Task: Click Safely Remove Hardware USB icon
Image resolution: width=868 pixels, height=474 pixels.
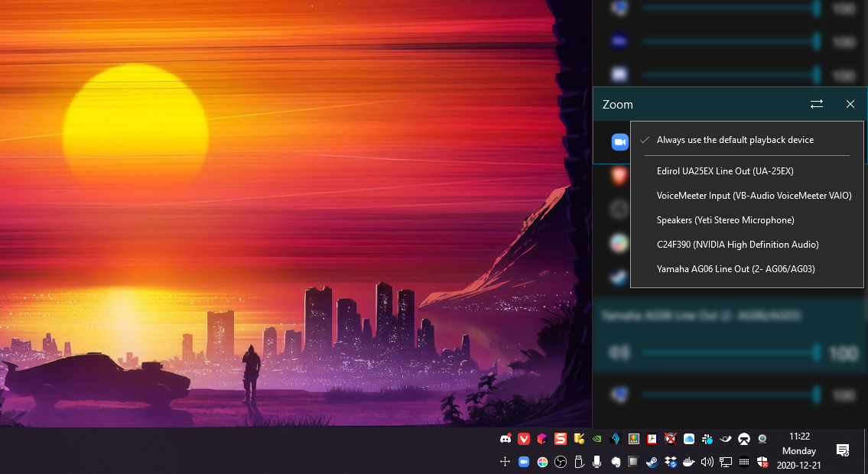Action: point(579,461)
